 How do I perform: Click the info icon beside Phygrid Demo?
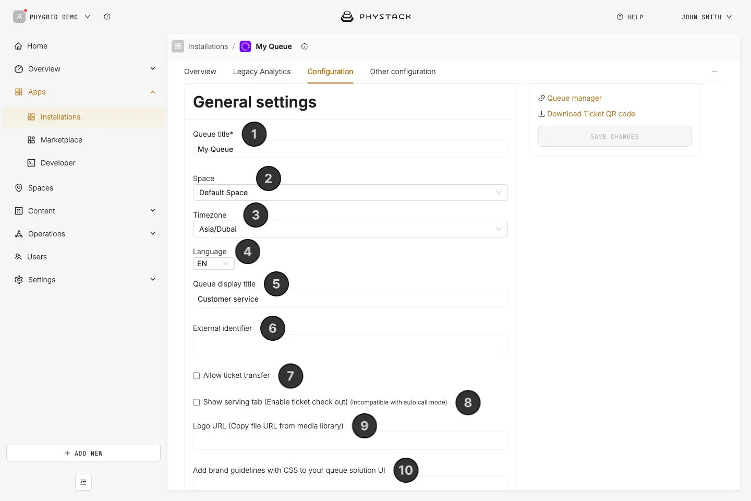(x=107, y=17)
